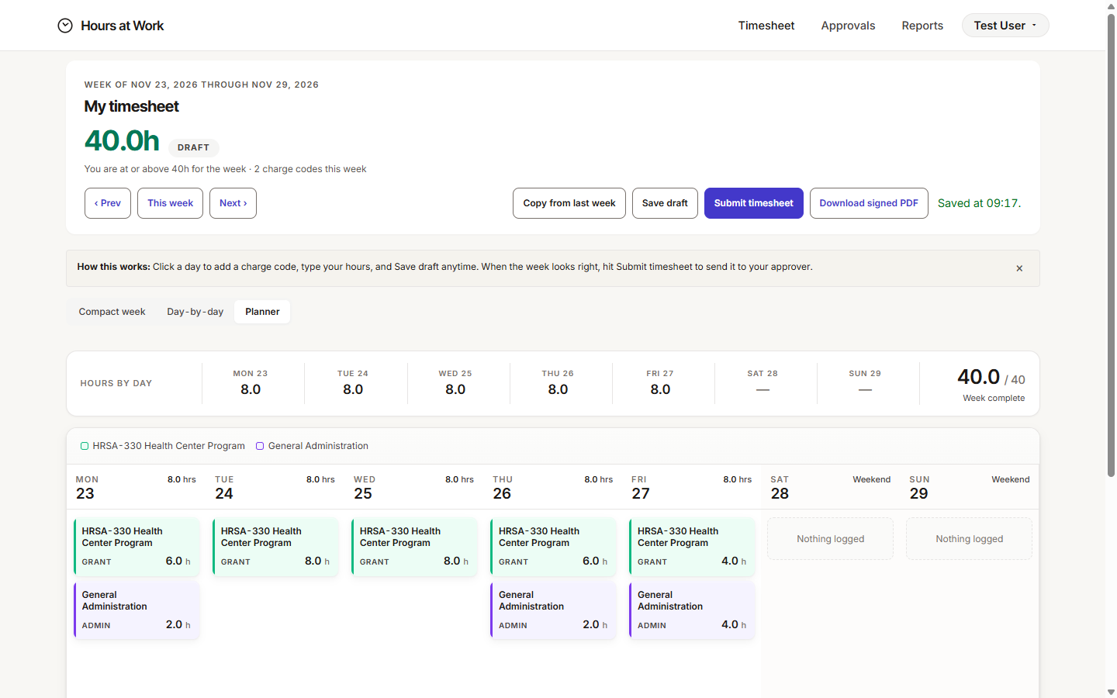1117x698 pixels.
Task: Switch to the Compact week view
Action: click(112, 312)
